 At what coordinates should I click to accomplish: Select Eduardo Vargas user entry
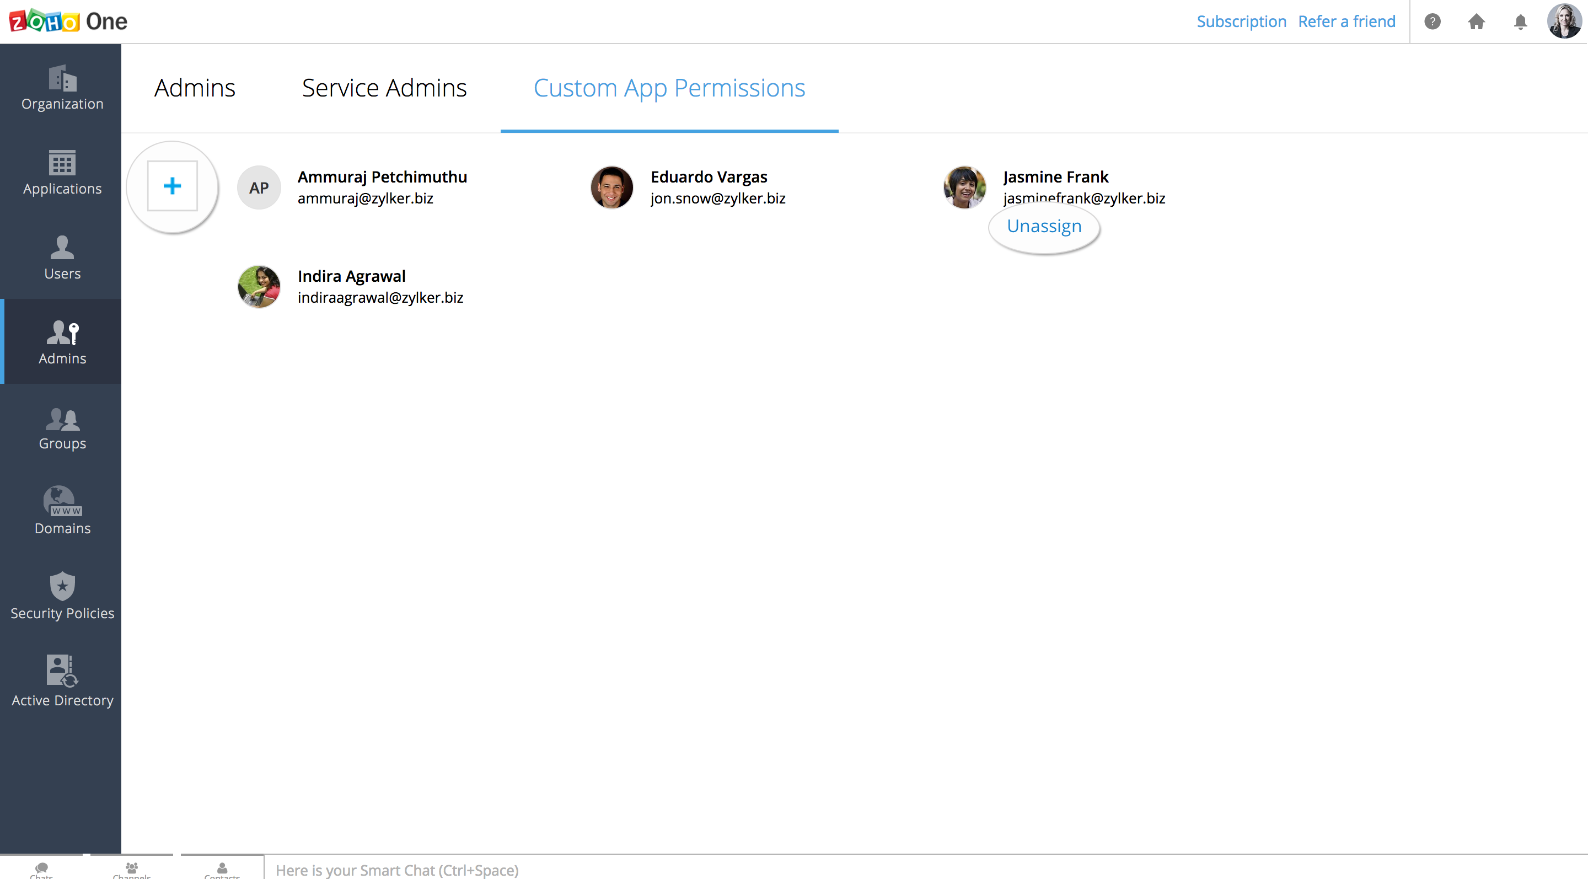[709, 177]
